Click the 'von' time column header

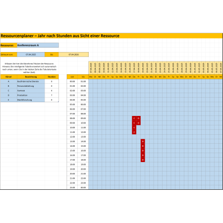(72, 77)
